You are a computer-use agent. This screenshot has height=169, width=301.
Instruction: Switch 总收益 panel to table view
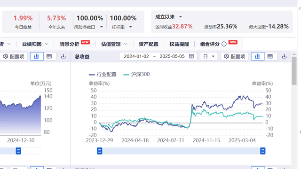pos(270,56)
